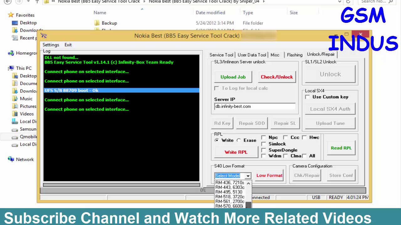Check the Hwc option
Image resolution: width=401 pixels, height=225 pixels.
coord(304,137)
